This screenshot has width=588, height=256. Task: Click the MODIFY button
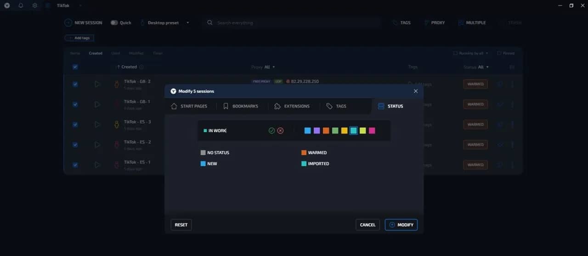(x=401, y=225)
